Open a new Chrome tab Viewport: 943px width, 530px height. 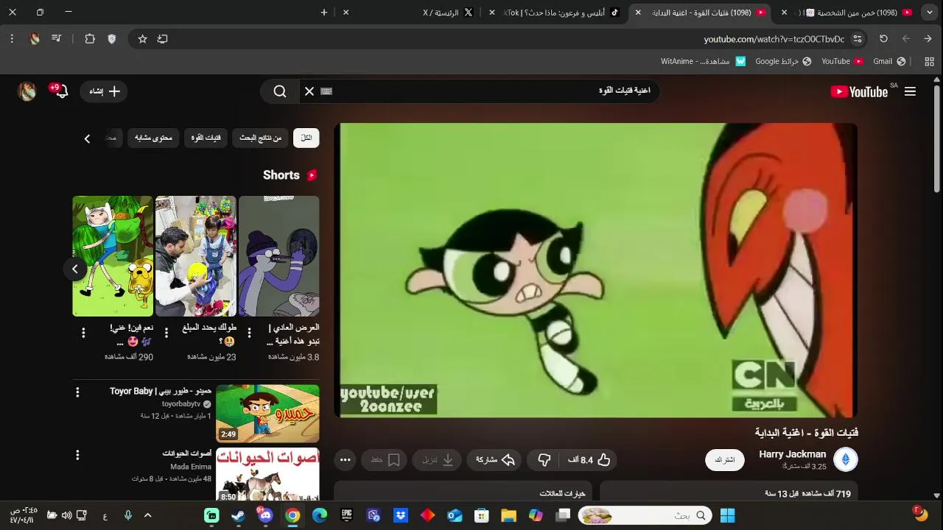click(x=324, y=13)
